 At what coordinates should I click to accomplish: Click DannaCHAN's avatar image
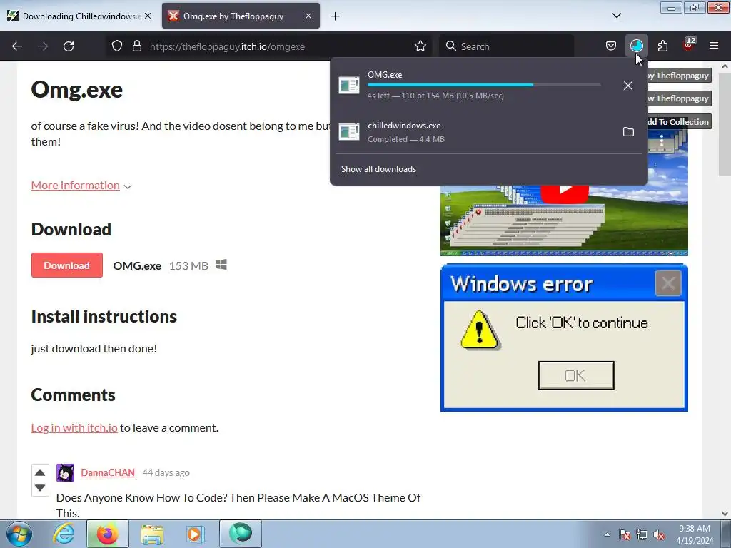click(65, 472)
